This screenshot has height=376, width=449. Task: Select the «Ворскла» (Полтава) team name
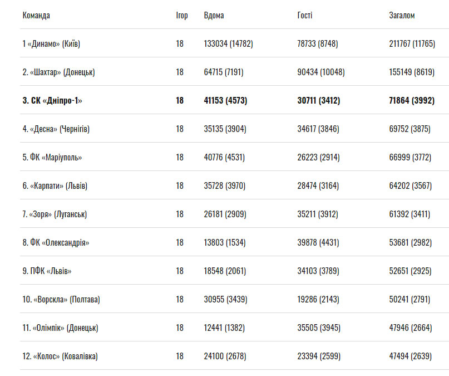(x=61, y=299)
